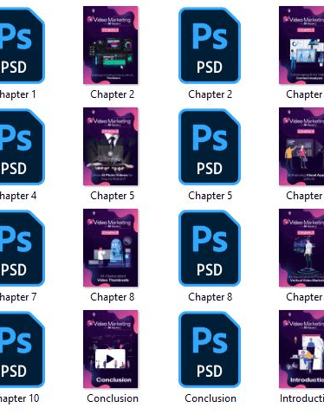Click the Chapter 5 label under the image thumbnail
The image size is (324, 414).
pos(112,196)
